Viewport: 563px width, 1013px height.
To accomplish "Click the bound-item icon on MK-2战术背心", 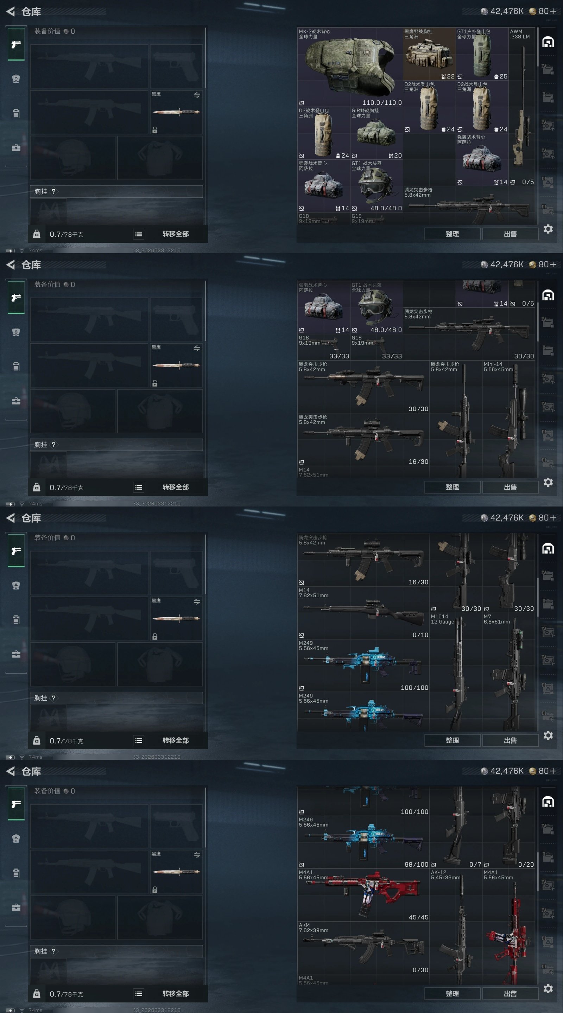I will click(301, 103).
